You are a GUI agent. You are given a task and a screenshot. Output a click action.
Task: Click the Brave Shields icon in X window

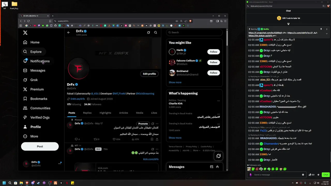[191, 21]
